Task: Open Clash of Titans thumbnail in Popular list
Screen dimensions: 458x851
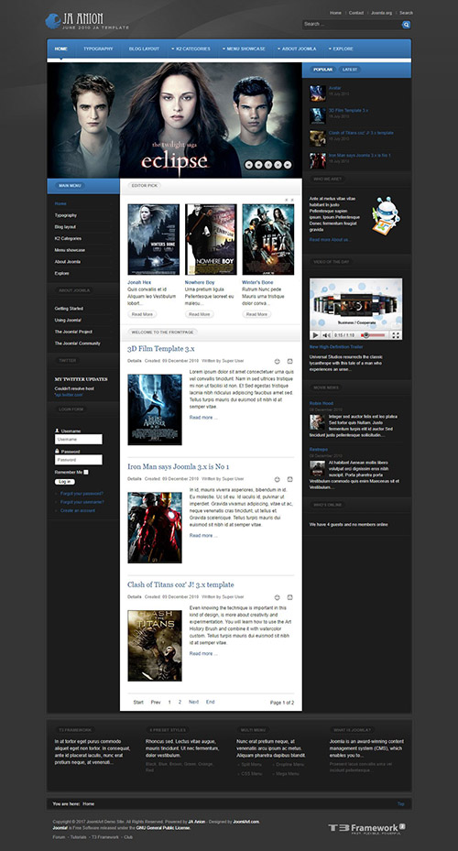Action: 318,137
